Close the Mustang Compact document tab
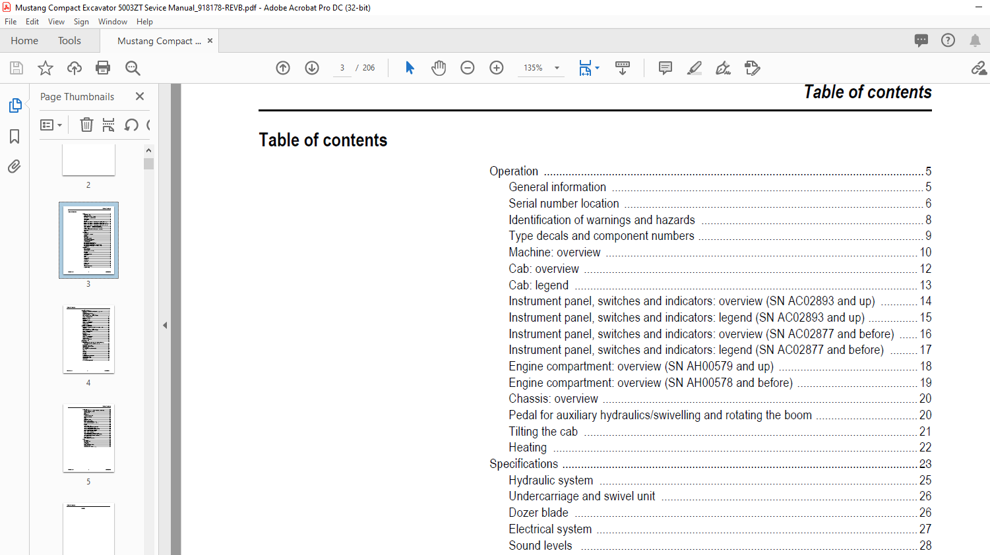Screen dimensions: 990x555 click(210, 40)
